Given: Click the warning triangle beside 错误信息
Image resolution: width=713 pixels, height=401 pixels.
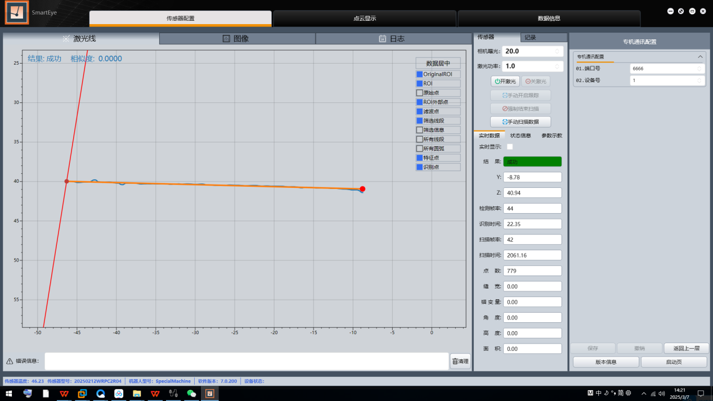Looking at the screenshot, I should [10, 361].
